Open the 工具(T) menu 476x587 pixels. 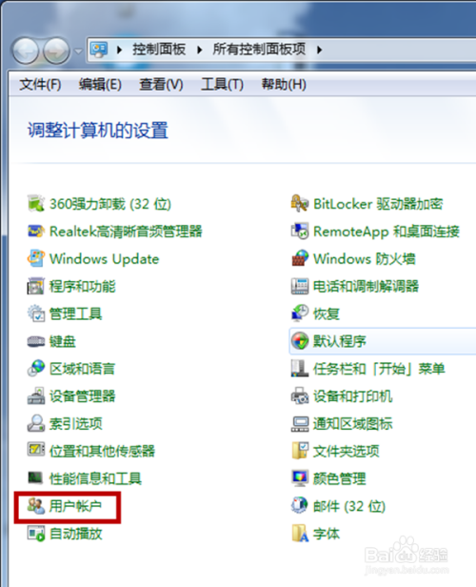[x=222, y=84]
